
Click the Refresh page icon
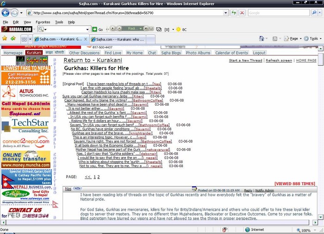click(234, 13)
